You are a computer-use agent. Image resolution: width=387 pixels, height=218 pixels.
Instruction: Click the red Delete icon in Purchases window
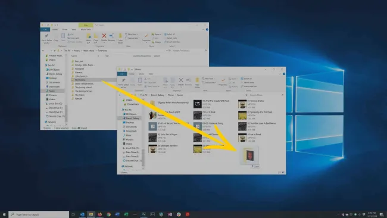pos(104,36)
